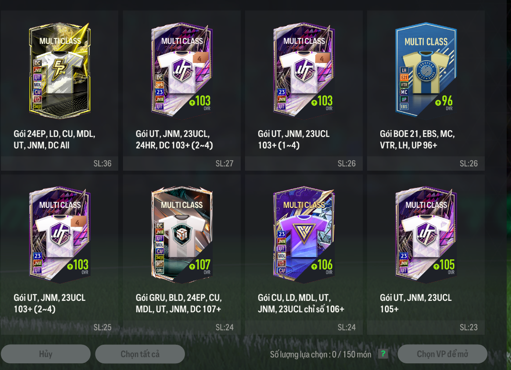Image resolution: width=511 pixels, height=370 pixels.
Task: Click the Chọn tất cả button
Action: pos(140,354)
